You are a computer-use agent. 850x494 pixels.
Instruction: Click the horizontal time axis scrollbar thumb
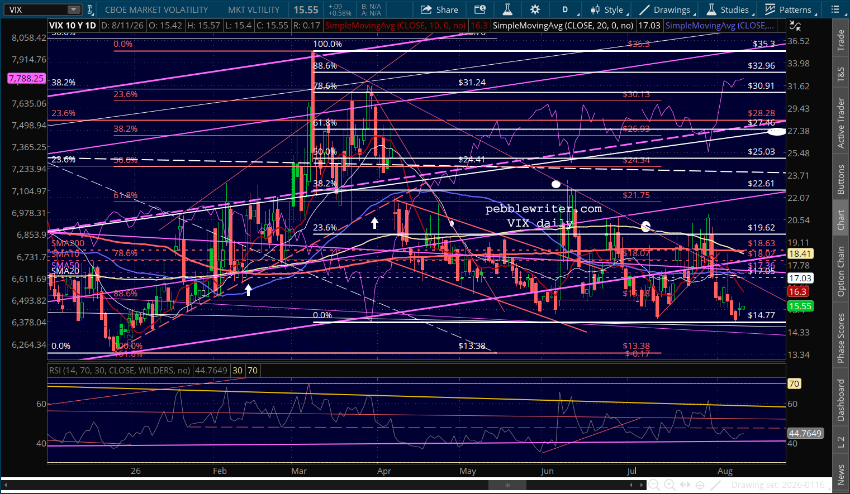507,485
